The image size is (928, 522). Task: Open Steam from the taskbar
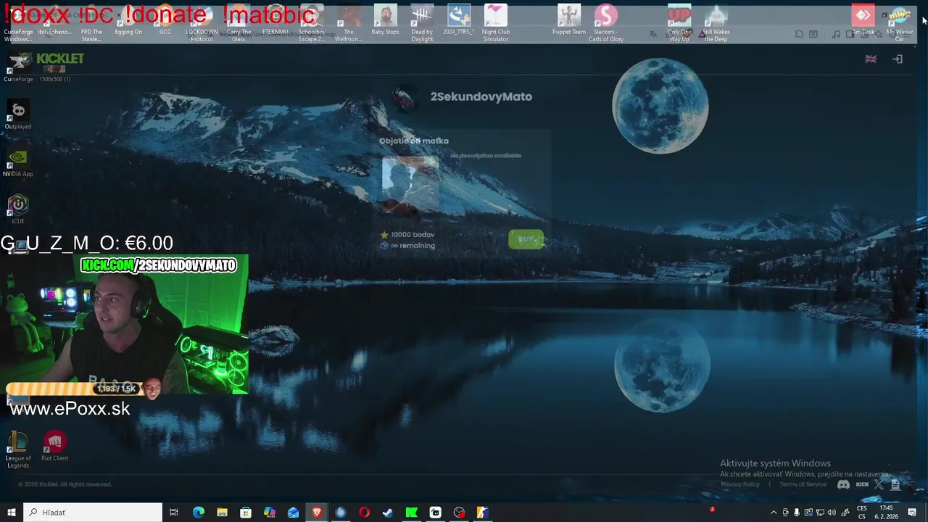click(388, 513)
